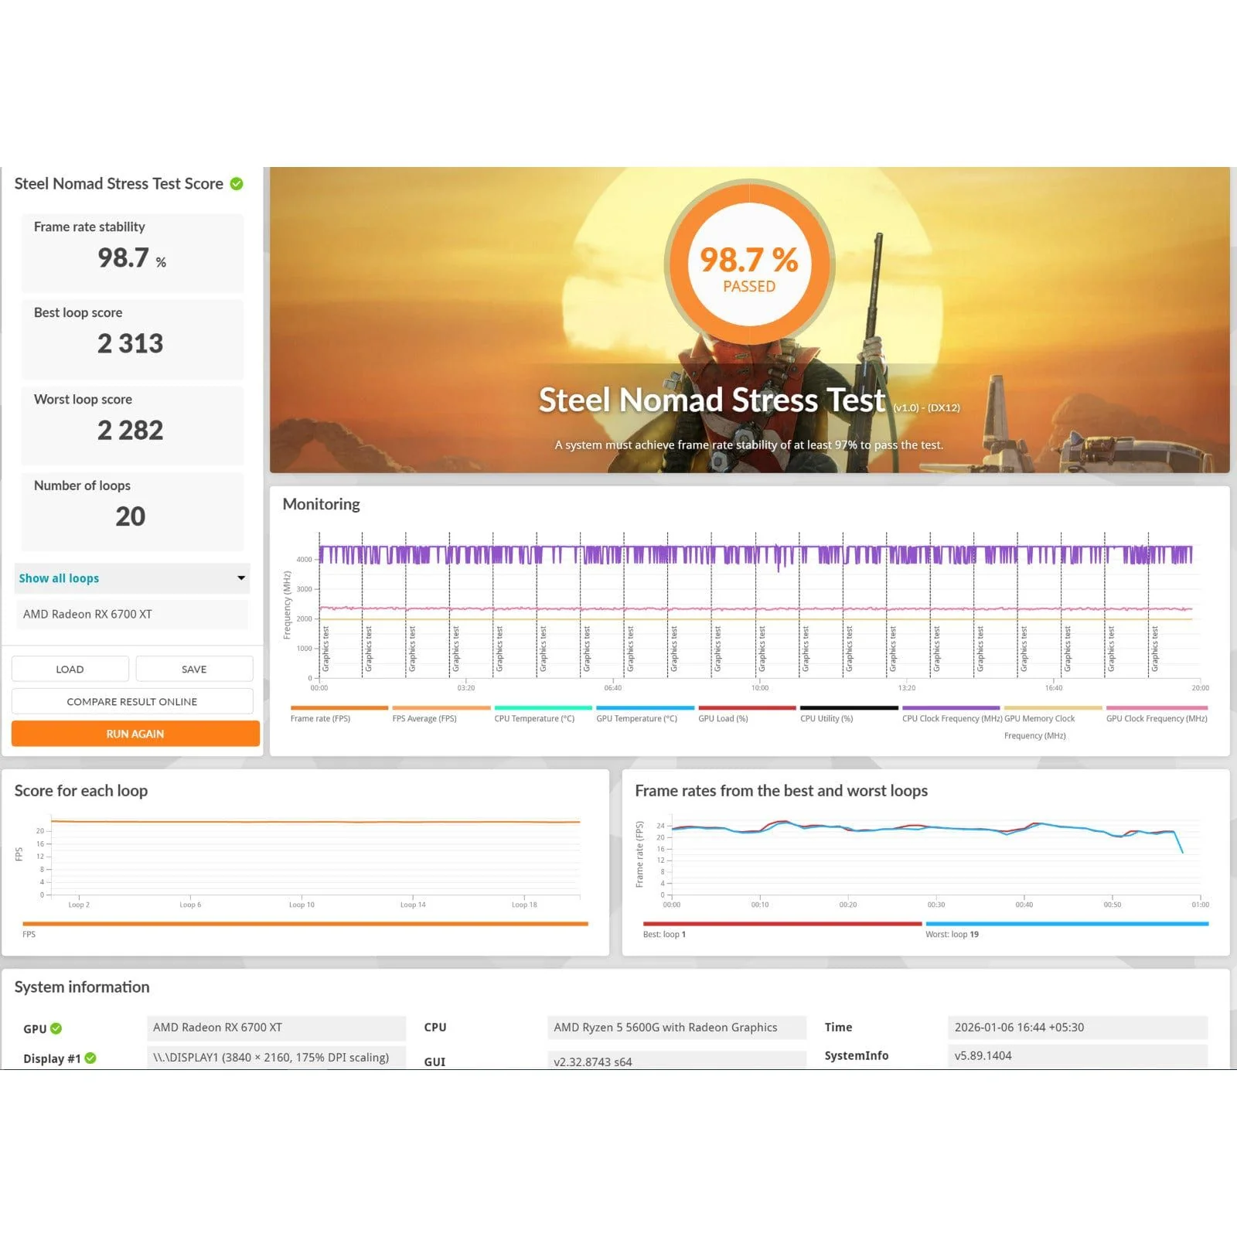
Task: Toggle the GPU Load (%) legend item
Action: pos(747,714)
